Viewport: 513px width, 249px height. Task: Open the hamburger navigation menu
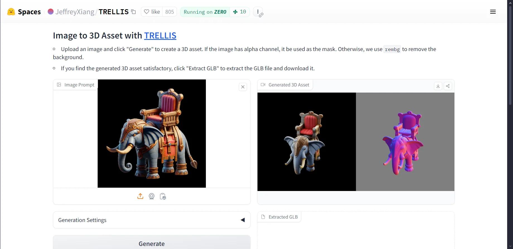pyautogui.click(x=493, y=12)
